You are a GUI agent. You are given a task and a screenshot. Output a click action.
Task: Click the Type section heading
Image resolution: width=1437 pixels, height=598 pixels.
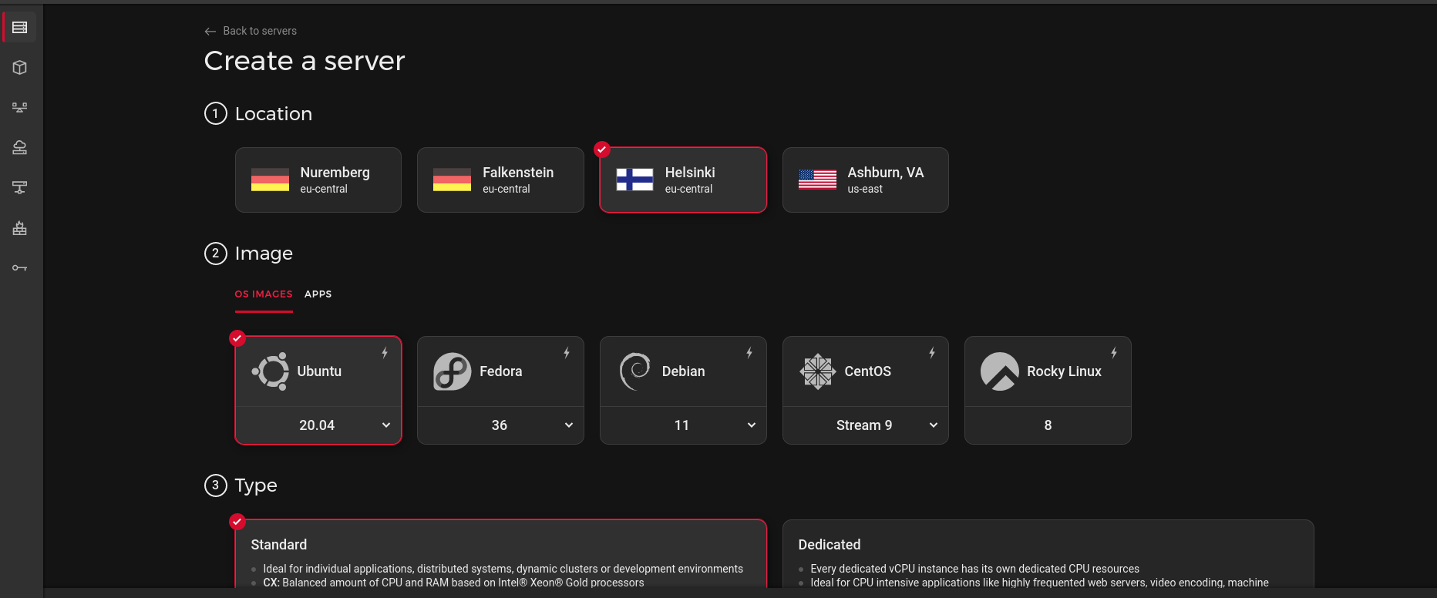256,485
